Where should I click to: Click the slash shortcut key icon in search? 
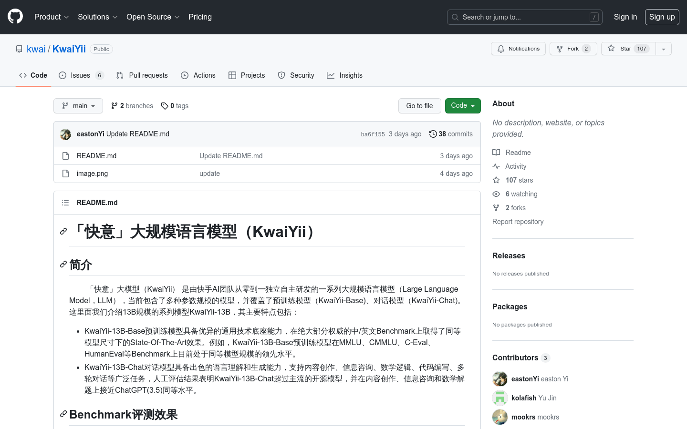point(594,17)
